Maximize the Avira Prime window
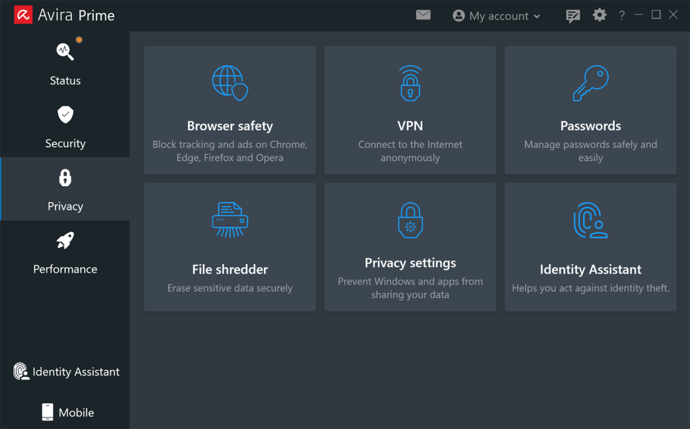This screenshot has height=429, width=690. pyautogui.click(x=655, y=15)
